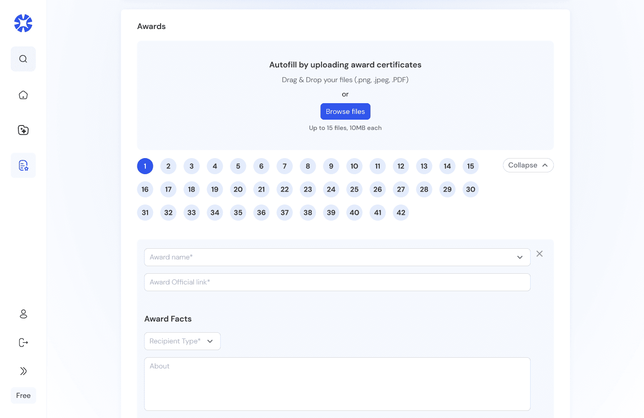644x418 pixels.
Task: Jump to award number 7
Action: pos(284,166)
